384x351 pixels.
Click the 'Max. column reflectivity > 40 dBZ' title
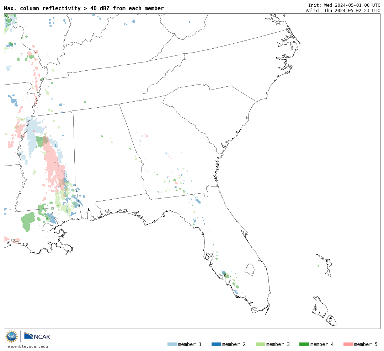pyautogui.click(x=84, y=8)
